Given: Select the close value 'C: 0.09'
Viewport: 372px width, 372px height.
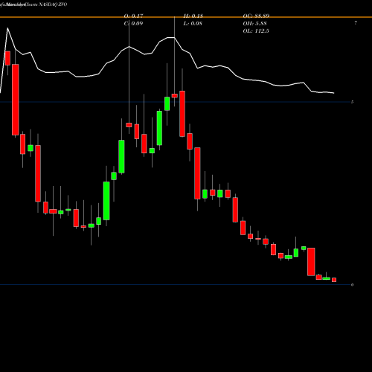Looking at the screenshot, I should pos(133,24).
